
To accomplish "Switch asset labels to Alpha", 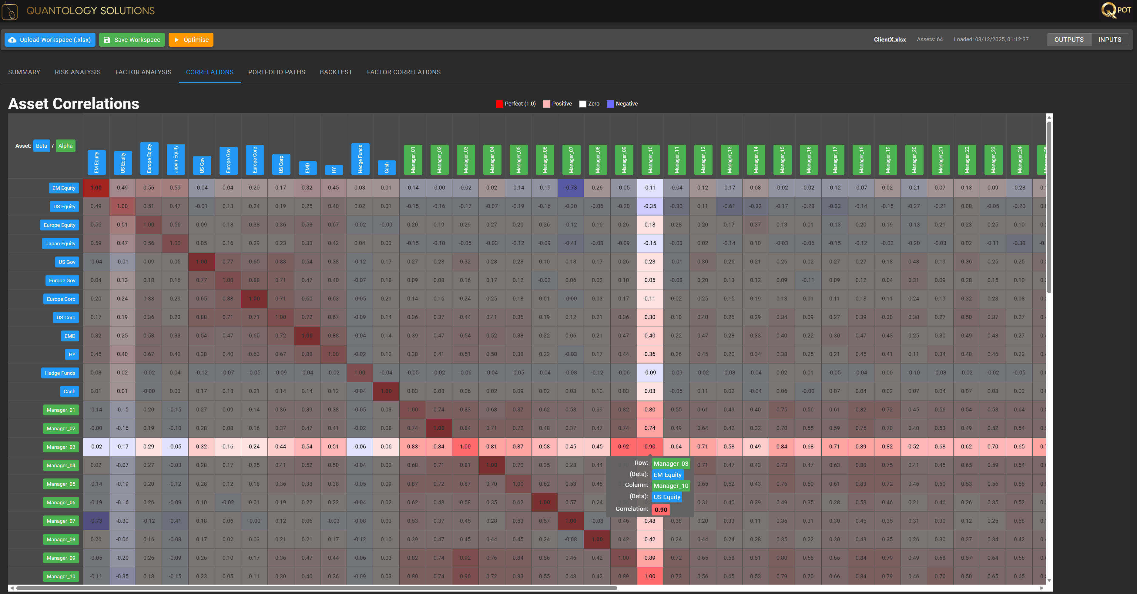I will point(65,146).
